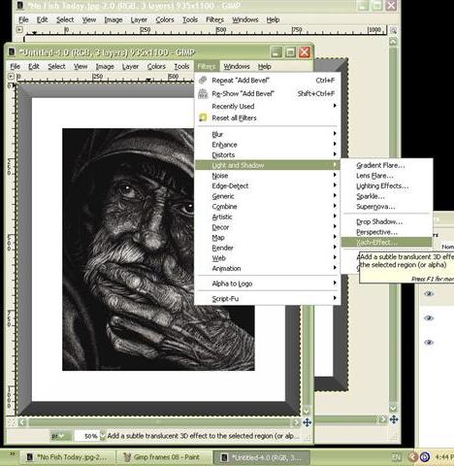Open the Windows menu in Untitled-4.0 window

point(237,66)
